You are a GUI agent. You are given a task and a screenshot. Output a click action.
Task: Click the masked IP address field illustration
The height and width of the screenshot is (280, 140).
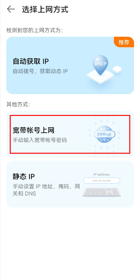[x=102, y=181]
